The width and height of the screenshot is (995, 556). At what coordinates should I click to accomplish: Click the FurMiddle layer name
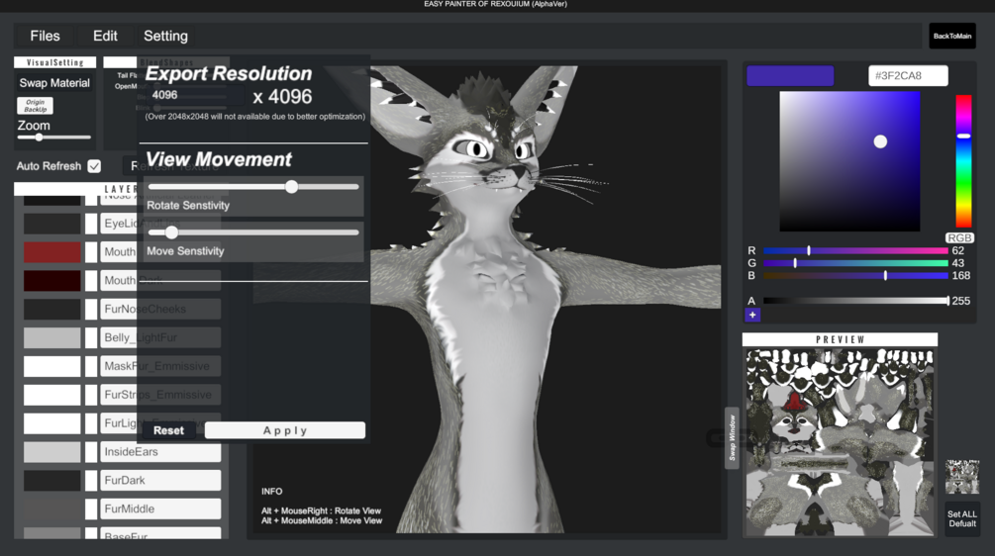[160, 510]
